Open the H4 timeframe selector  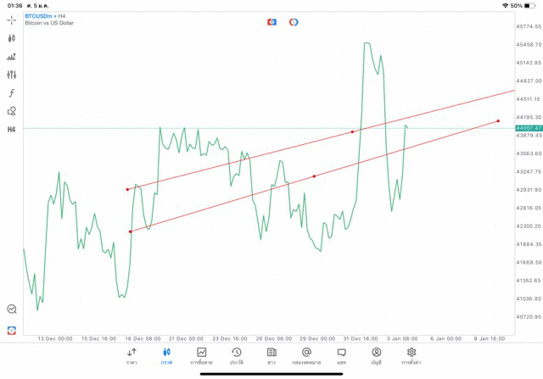point(12,130)
